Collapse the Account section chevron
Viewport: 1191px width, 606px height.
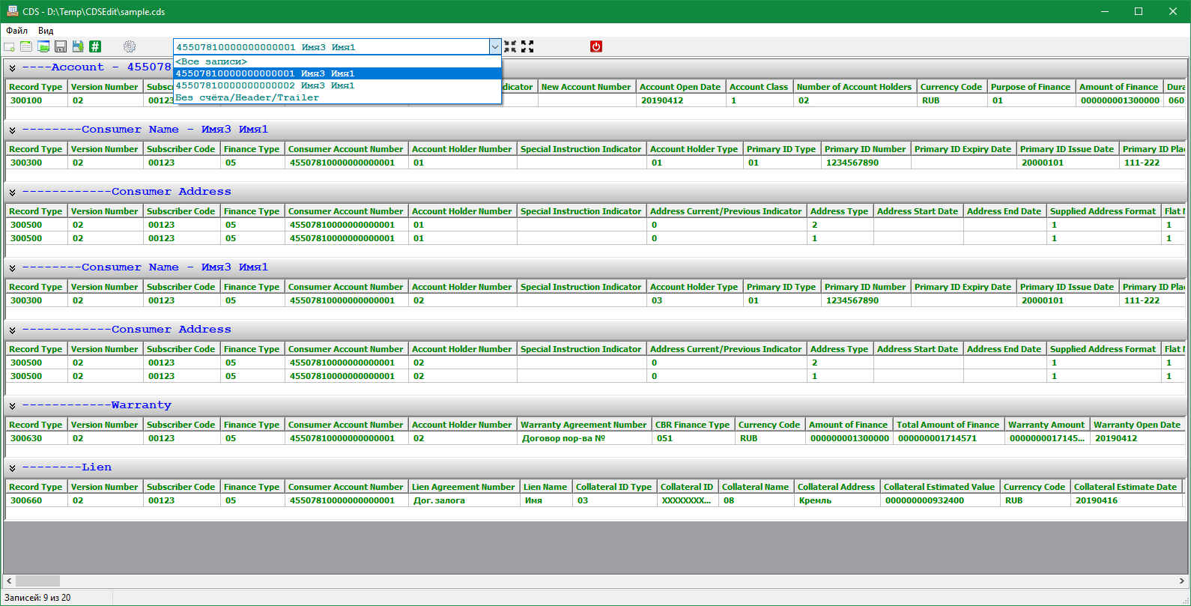(12, 67)
